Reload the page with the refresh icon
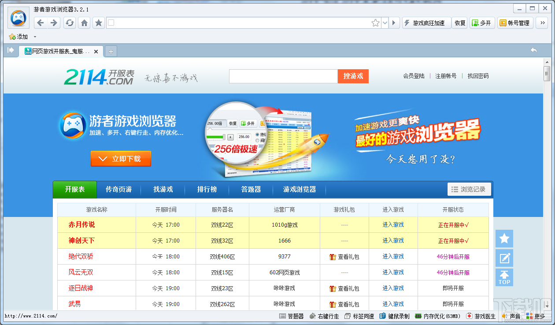This screenshot has height=325, width=555. click(x=70, y=23)
